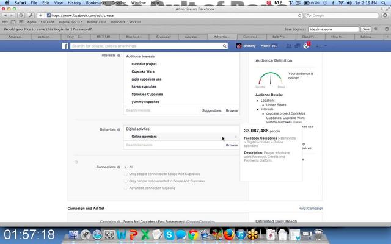This screenshot has width=391, height=244.
Task: Open iTunes from the Dock
Action: (241, 234)
